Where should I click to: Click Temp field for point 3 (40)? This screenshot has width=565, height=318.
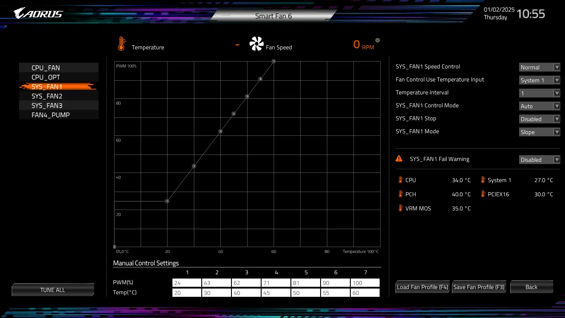(x=246, y=293)
